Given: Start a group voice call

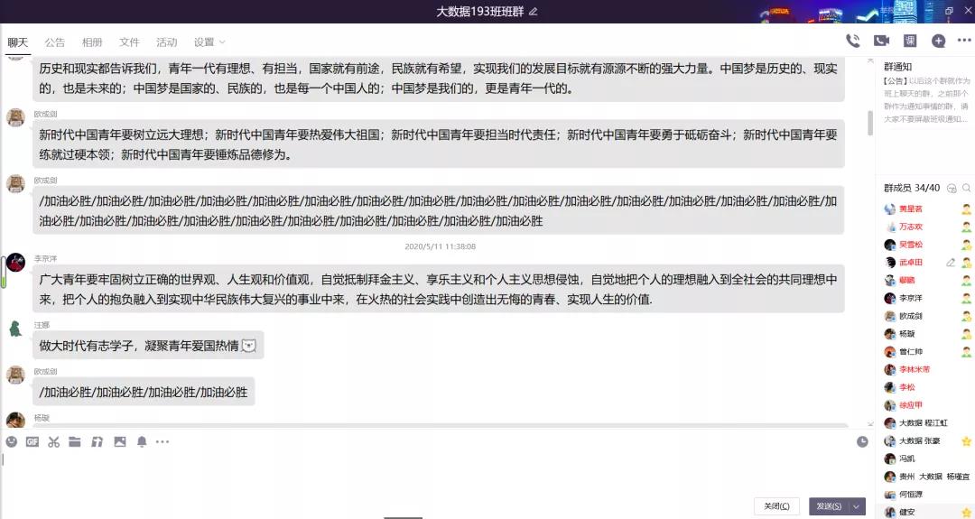Looking at the screenshot, I should click(852, 41).
